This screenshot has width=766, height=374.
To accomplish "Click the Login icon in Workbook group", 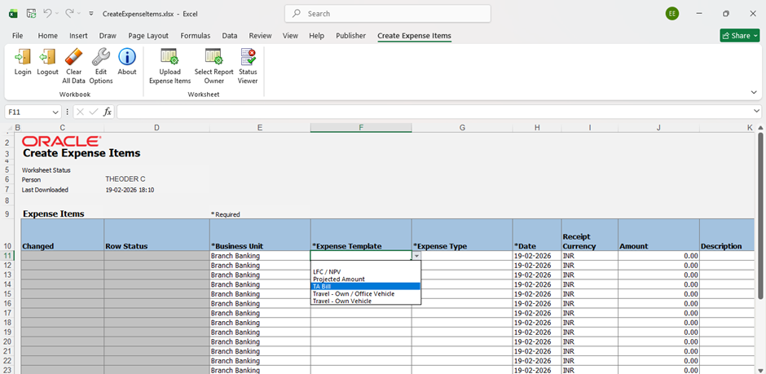I will click(x=23, y=57).
